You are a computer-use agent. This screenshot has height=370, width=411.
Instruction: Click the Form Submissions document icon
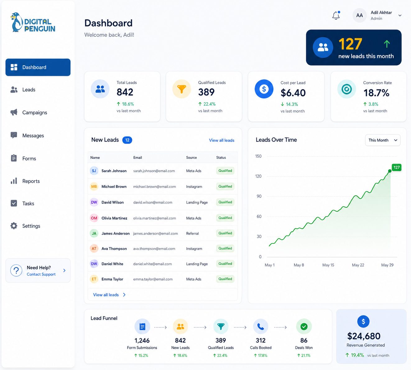click(x=142, y=326)
